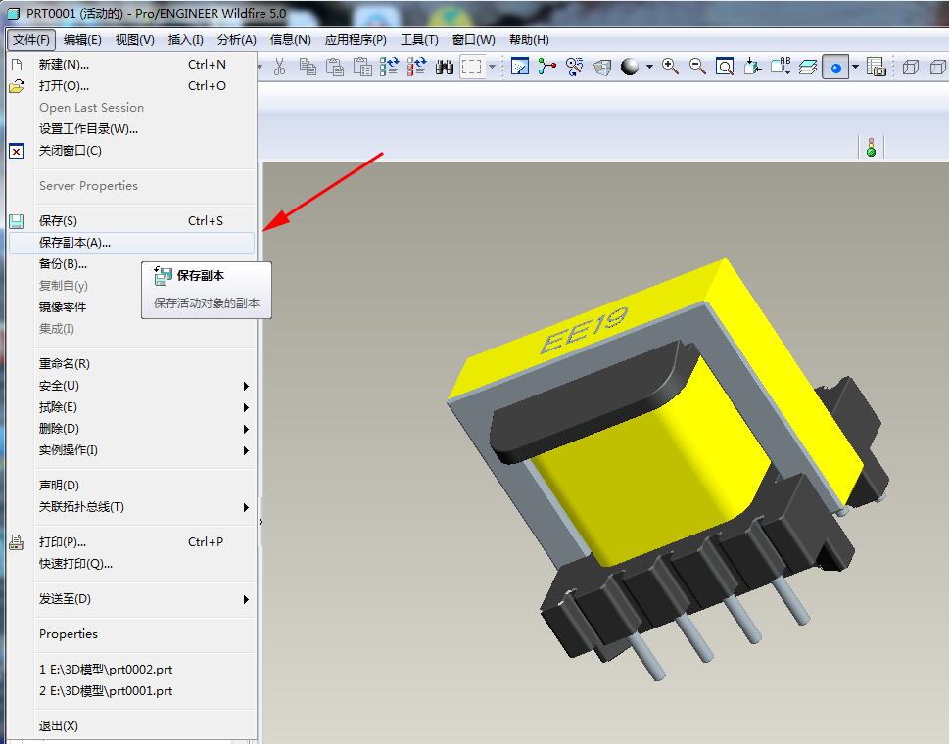Viewport: 949px width, 744px height.
Task: Click the New file page icon
Action: coord(17,64)
